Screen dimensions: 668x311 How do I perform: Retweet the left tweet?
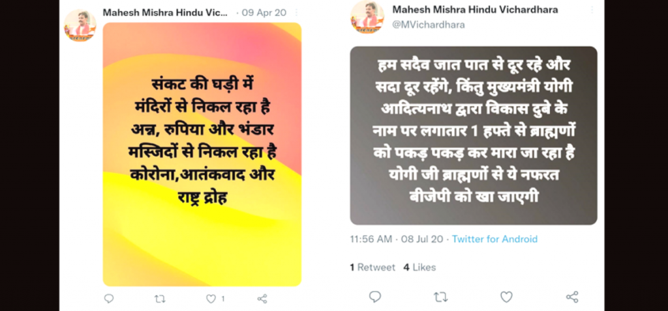click(159, 299)
